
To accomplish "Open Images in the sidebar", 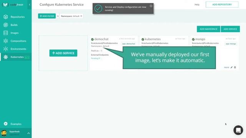I will point(15,33).
